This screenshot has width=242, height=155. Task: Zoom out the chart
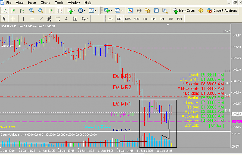(40, 10)
